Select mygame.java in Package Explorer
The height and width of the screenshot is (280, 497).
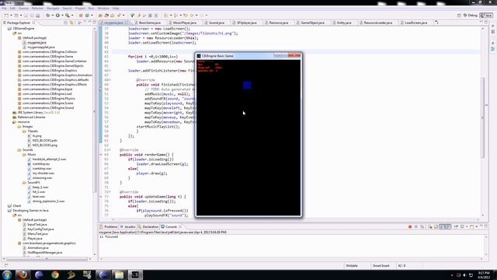point(36,43)
